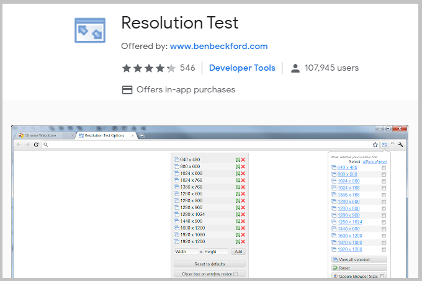Click reorder arrows for 1920 x 1200

pyautogui.click(x=238, y=241)
